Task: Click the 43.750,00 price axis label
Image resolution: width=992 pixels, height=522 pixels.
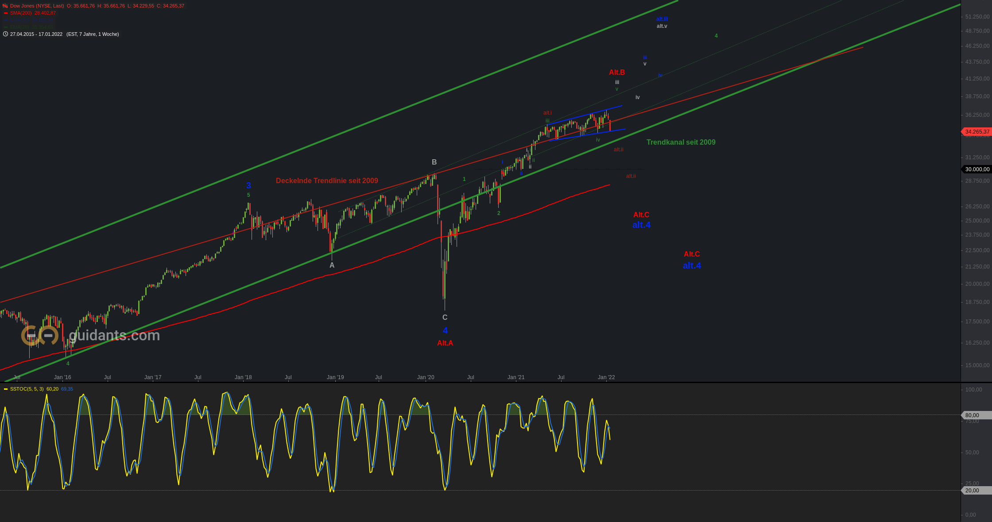Action: coord(977,62)
